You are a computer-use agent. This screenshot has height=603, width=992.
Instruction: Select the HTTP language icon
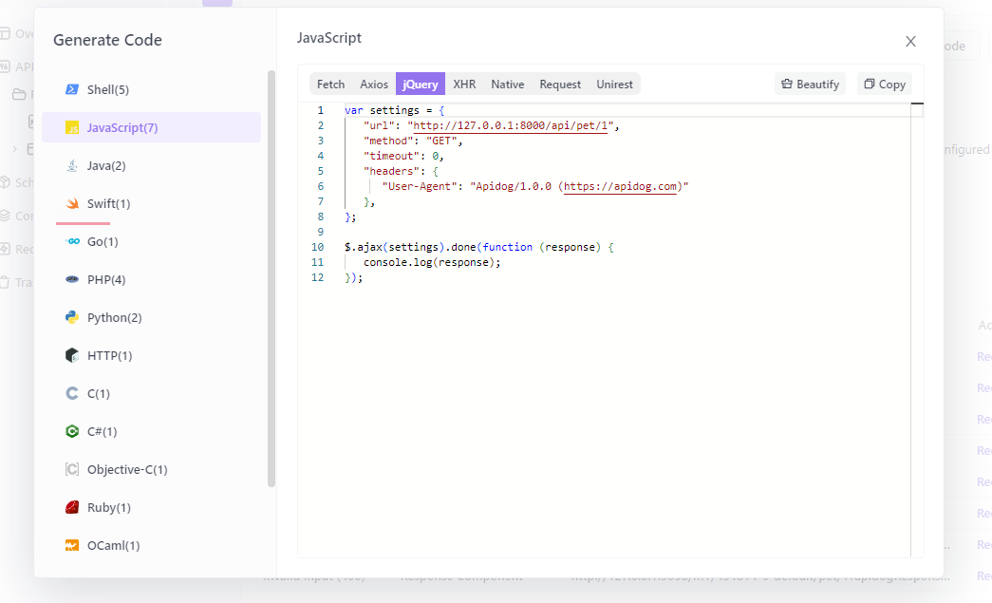tap(72, 355)
